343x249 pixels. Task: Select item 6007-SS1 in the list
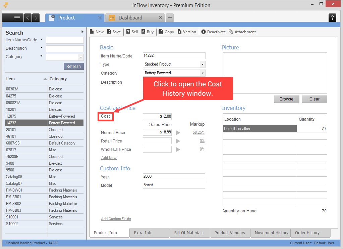(44, 143)
